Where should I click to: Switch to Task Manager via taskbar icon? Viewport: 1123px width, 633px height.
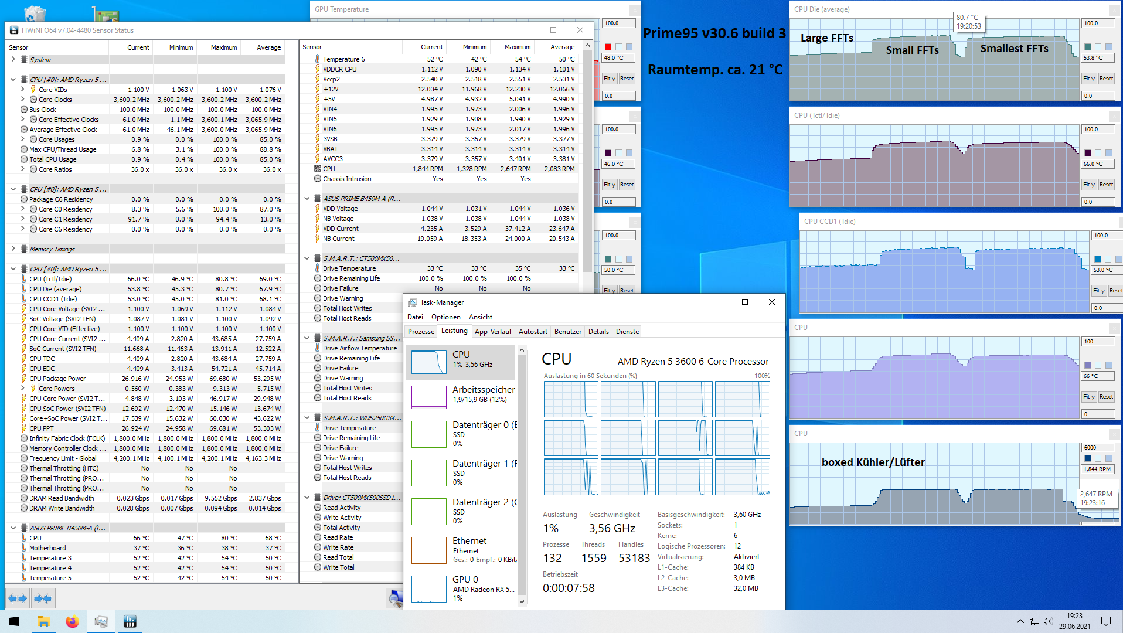[x=101, y=621]
